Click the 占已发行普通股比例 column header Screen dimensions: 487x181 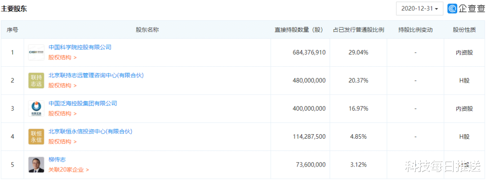click(358, 30)
